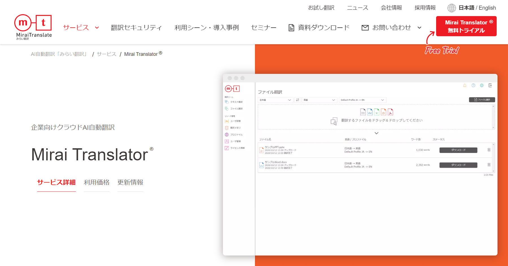
Task: Click the plain text file type icon in the drop zone
Action: point(363,112)
